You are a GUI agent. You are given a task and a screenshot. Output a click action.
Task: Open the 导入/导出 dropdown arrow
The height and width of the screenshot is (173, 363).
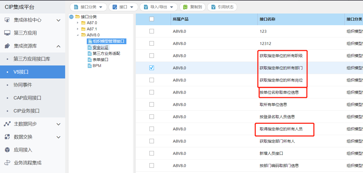171,7
